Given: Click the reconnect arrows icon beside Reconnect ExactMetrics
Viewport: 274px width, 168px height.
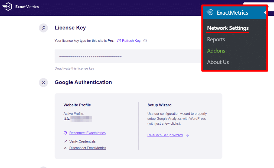Looking at the screenshot, I should pos(65,133).
